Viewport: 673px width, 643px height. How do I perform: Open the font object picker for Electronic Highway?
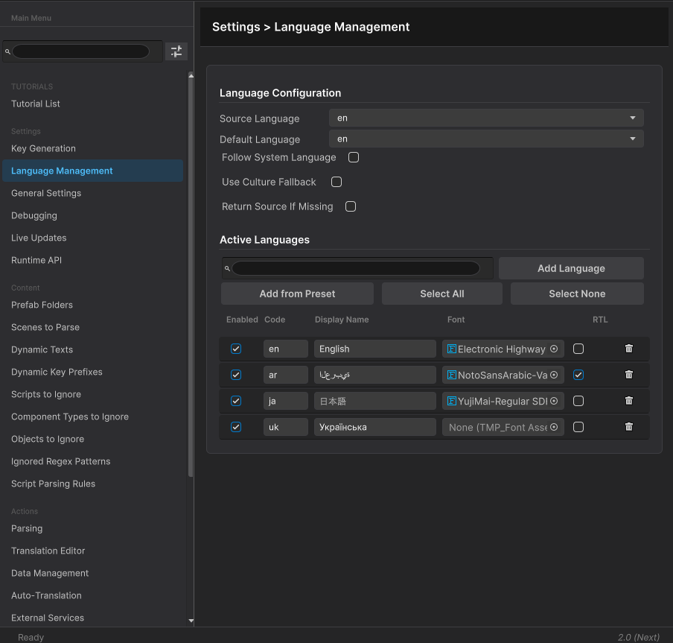552,349
